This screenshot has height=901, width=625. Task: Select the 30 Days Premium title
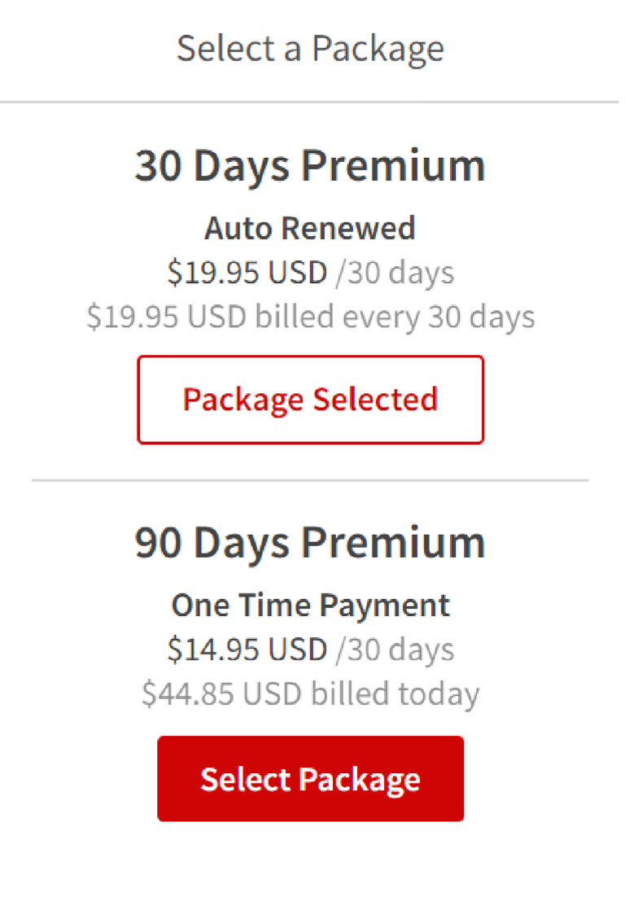tap(310, 166)
